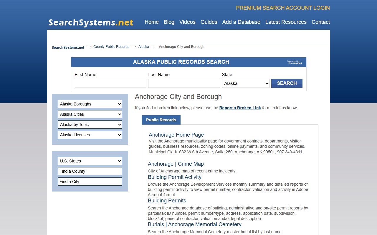Open the Anchorage Home Page link
Screen dimensions: 377x235
[x=176, y=135]
